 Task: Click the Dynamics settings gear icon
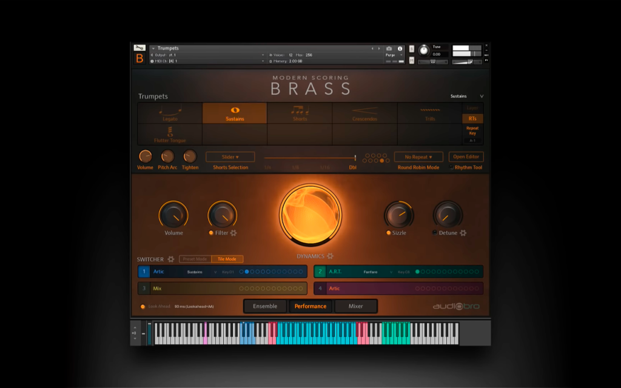coord(331,256)
